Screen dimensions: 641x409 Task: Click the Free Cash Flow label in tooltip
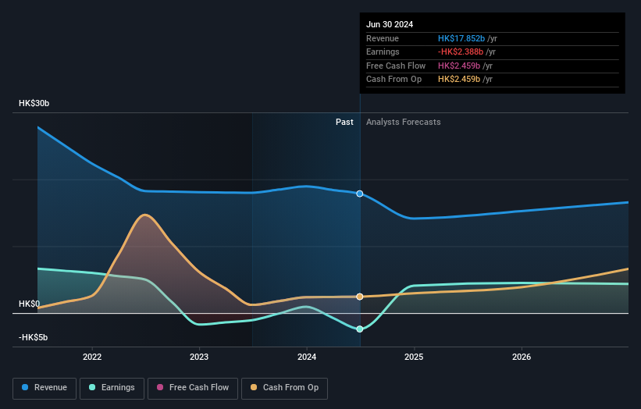(396, 66)
